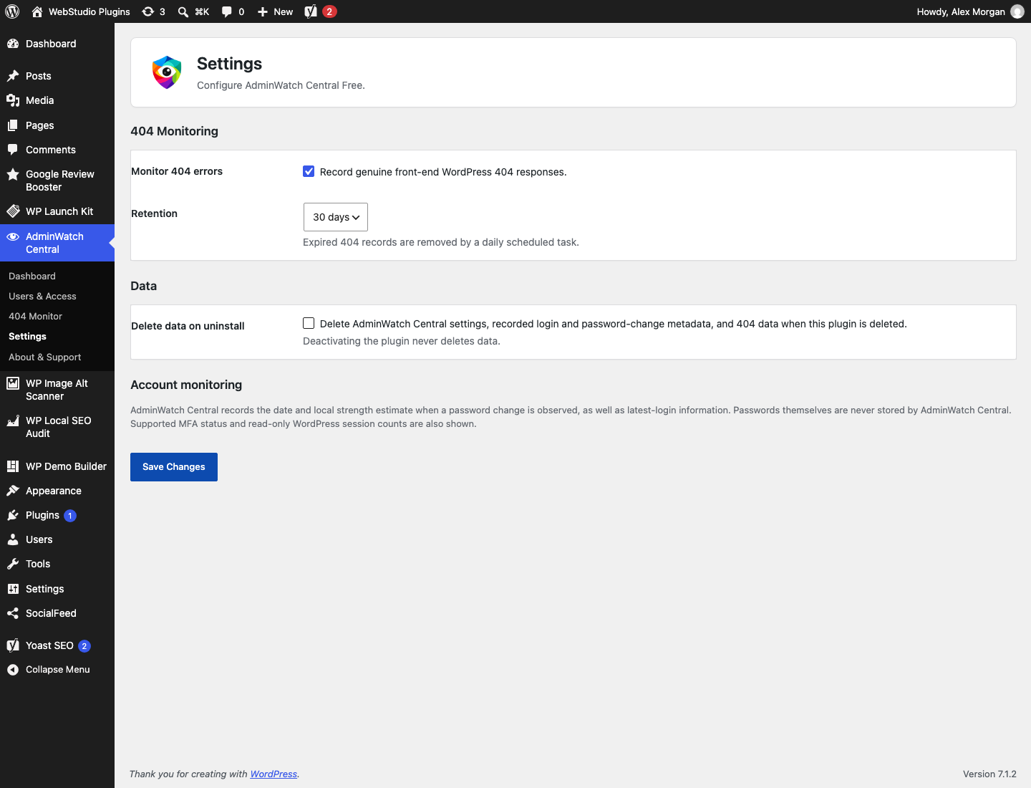Enable Delete data on uninstall checkbox

309,323
